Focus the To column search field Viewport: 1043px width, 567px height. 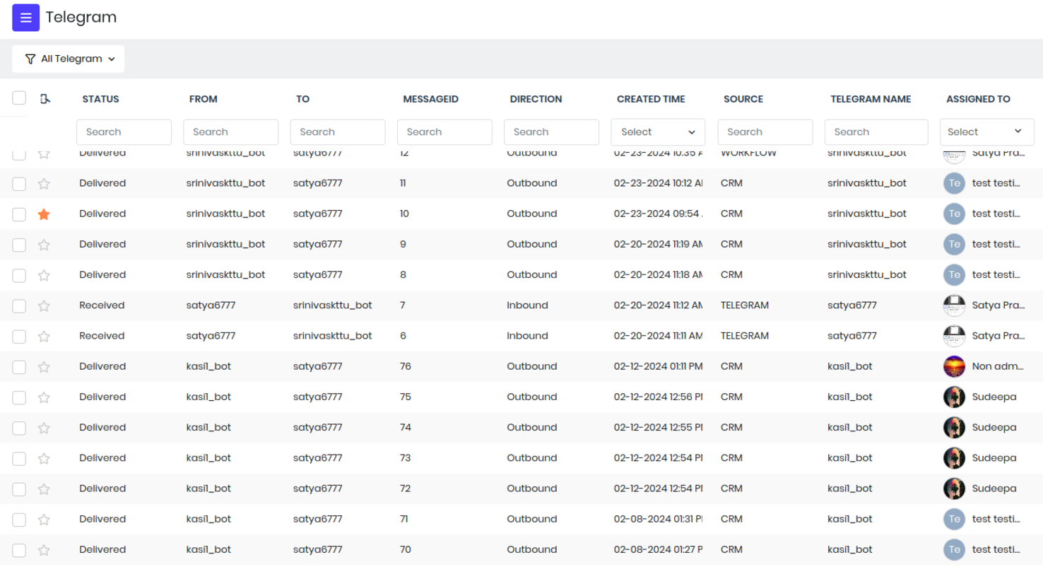[x=338, y=132]
